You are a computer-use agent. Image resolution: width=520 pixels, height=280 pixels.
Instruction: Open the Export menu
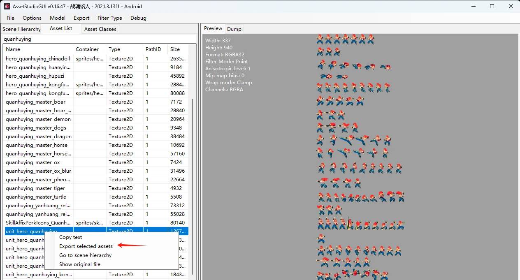click(81, 18)
